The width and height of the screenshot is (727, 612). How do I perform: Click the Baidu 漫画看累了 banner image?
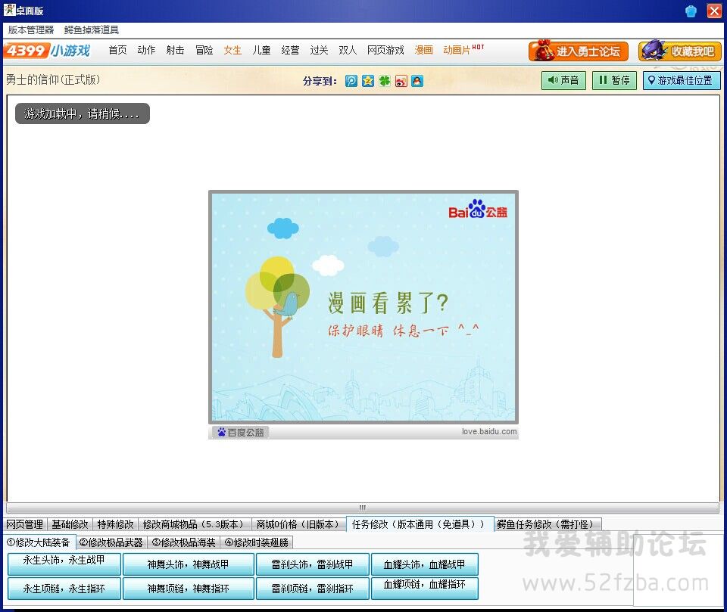click(363, 306)
